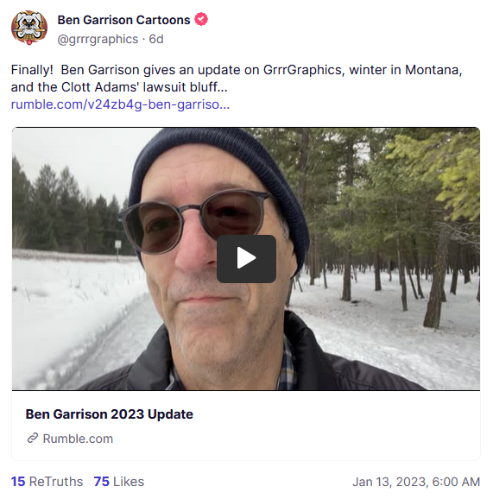Click blank card area right of Rumble.com
Viewport: 493px width, 499px height.
click(296, 439)
